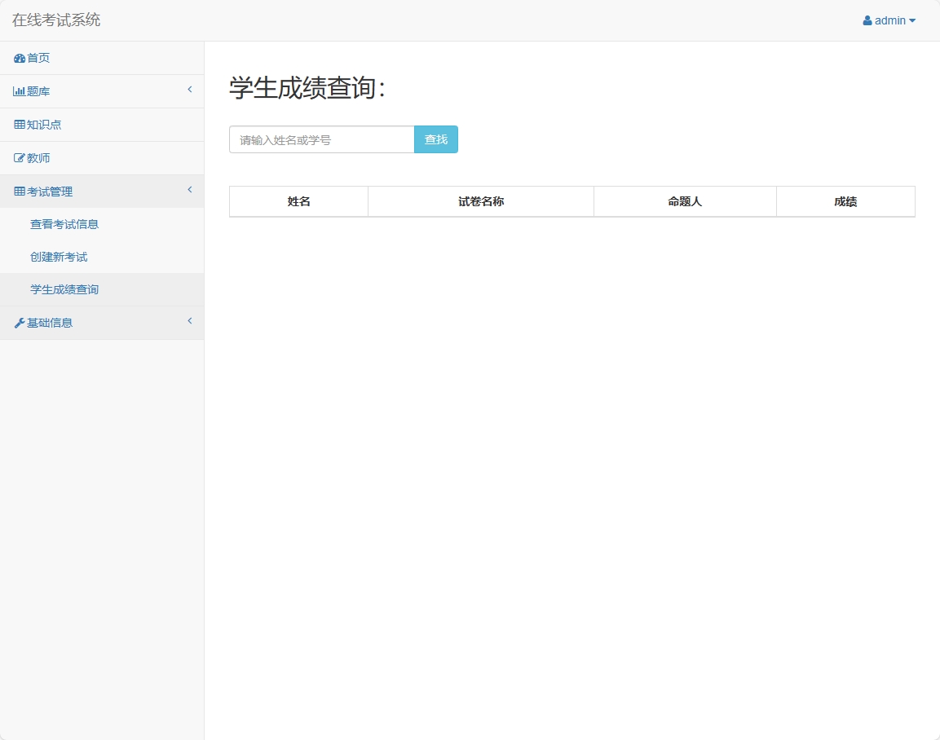Select 创建新考试 in the sidebar

pos(60,256)
